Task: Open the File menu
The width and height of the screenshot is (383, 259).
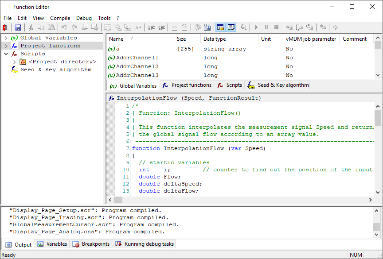Action: click(x=8, y=18)
